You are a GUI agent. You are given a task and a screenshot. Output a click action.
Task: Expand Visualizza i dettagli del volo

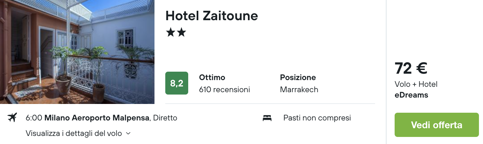pyautogui.click(x=74, y=133)
